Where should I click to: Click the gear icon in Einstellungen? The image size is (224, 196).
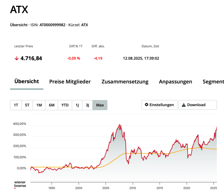coord(147,105)
